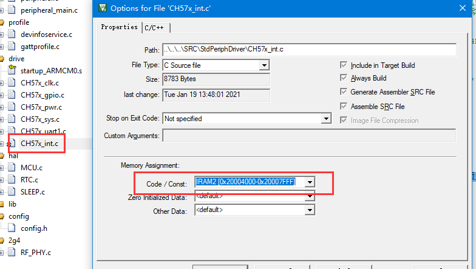Switch to the C/C++ tab
Image resolution: width=476 pixels, height=269 pixels.
point(155,28)
